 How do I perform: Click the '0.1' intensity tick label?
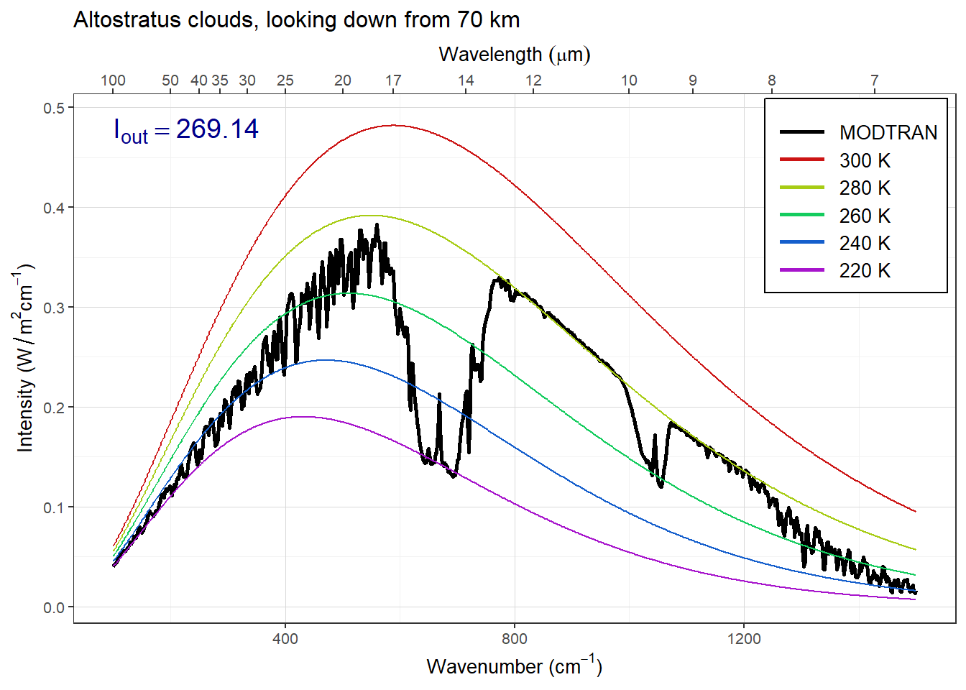(53, 507)
